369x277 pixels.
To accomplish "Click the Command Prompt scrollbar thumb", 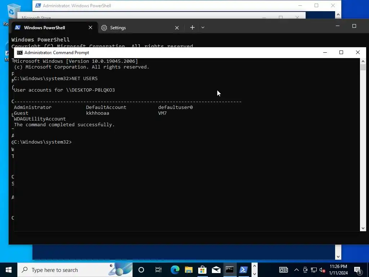I will (363, 67).
